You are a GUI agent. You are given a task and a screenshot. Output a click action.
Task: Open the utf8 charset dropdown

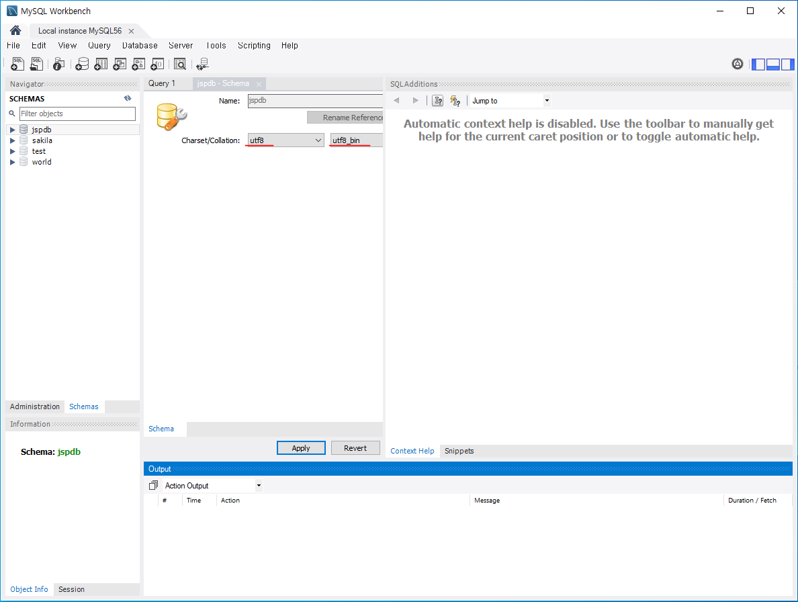285,140
